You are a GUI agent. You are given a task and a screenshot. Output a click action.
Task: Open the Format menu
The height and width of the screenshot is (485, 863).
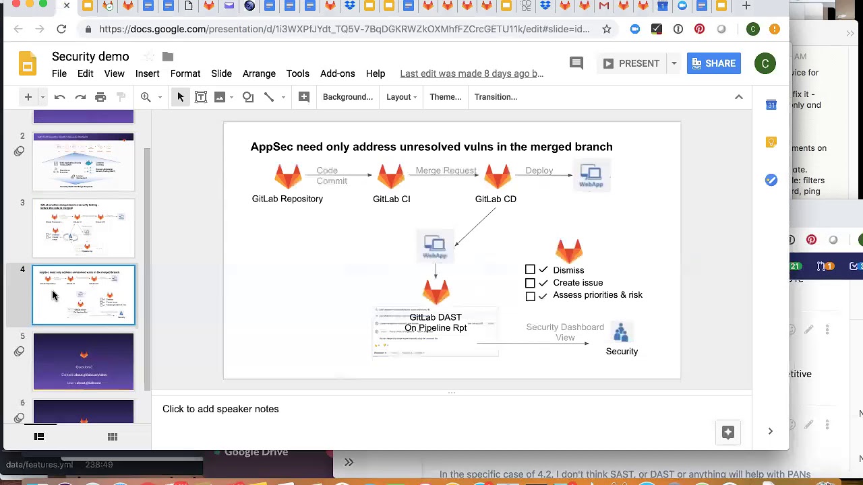(x=185, y=73)
